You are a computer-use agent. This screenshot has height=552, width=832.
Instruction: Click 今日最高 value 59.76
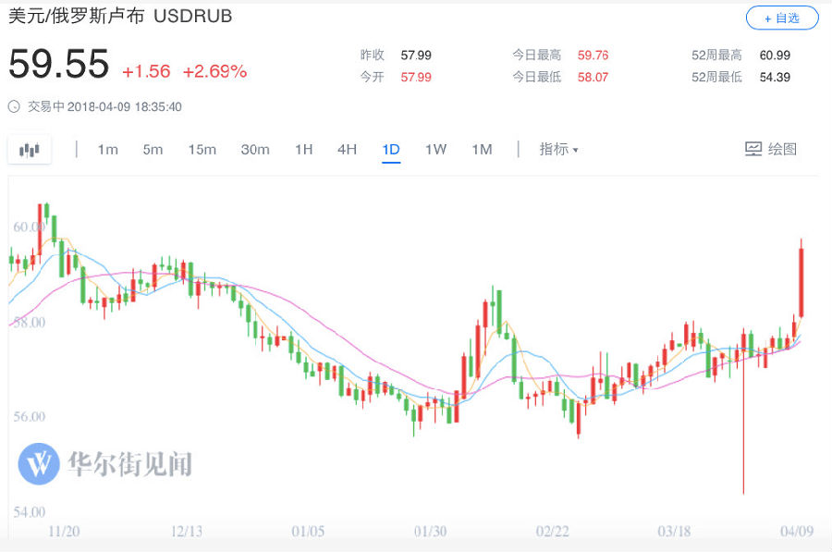coord(593,55)
